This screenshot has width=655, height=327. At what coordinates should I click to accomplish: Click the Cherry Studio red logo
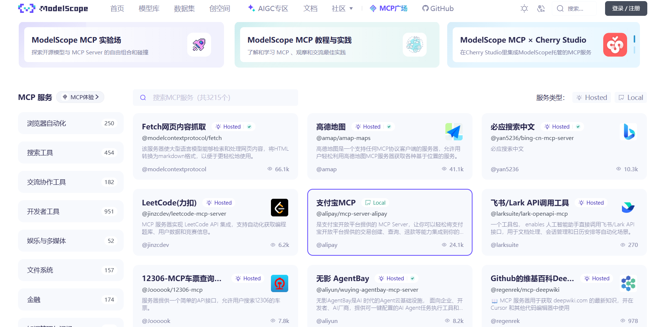pyautogui.click(x=615, y=45)
